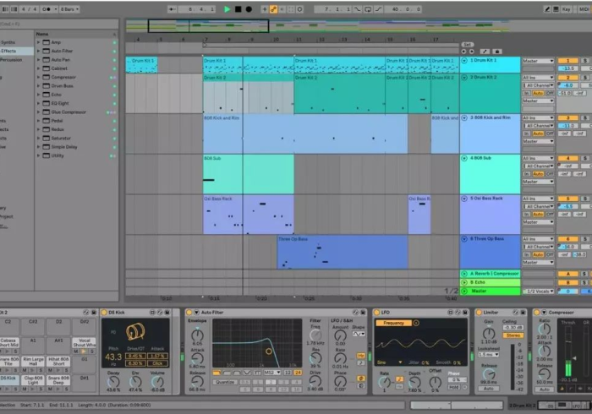Fold the 3 808 Kick and Rim track

464,118
